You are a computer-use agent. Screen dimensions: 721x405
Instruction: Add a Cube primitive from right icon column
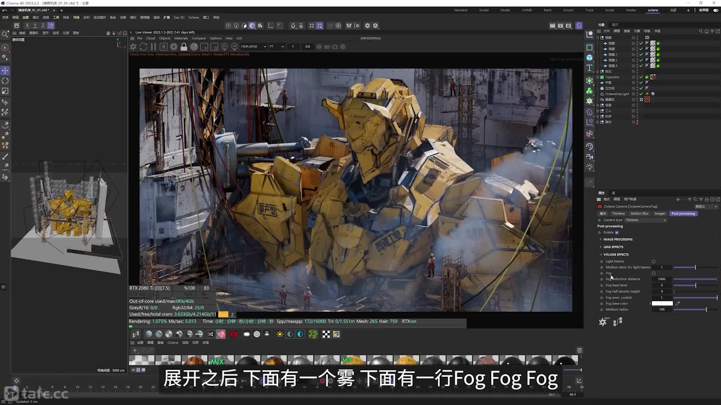click(590, 58)
